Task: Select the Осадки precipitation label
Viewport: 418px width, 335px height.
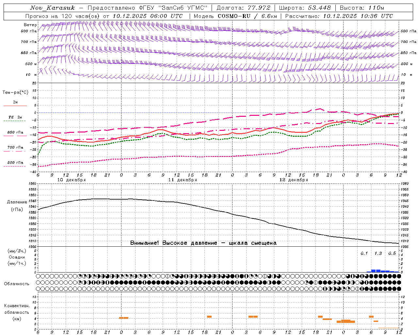Action: point(17,257)
